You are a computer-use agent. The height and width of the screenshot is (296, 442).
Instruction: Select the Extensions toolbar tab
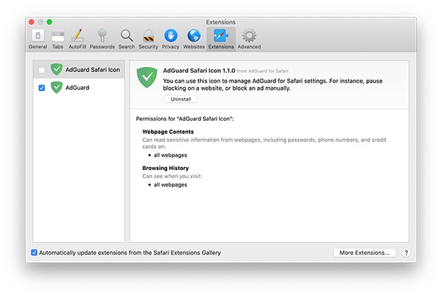tap(221, 38)
